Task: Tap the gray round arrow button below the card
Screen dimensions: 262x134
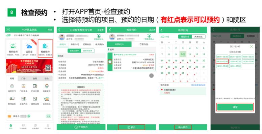Action: 151,75
